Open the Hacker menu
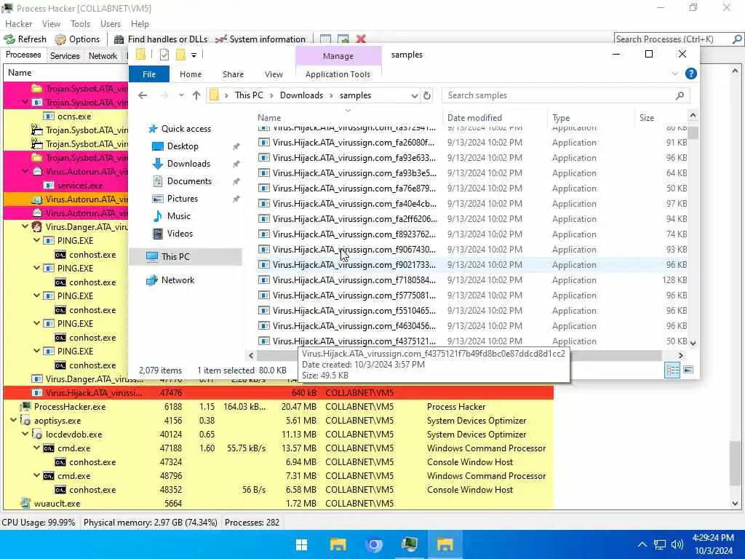The image size is (745, 559). (x=18, y=24)
